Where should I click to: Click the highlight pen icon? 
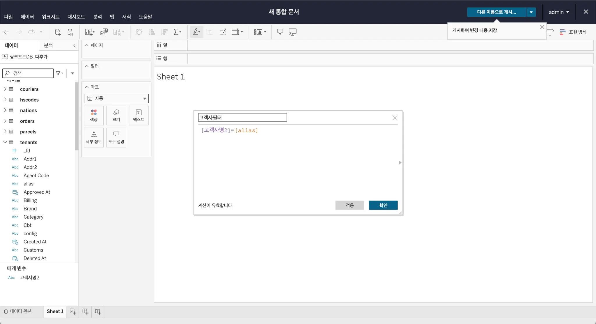pos(196,32)
